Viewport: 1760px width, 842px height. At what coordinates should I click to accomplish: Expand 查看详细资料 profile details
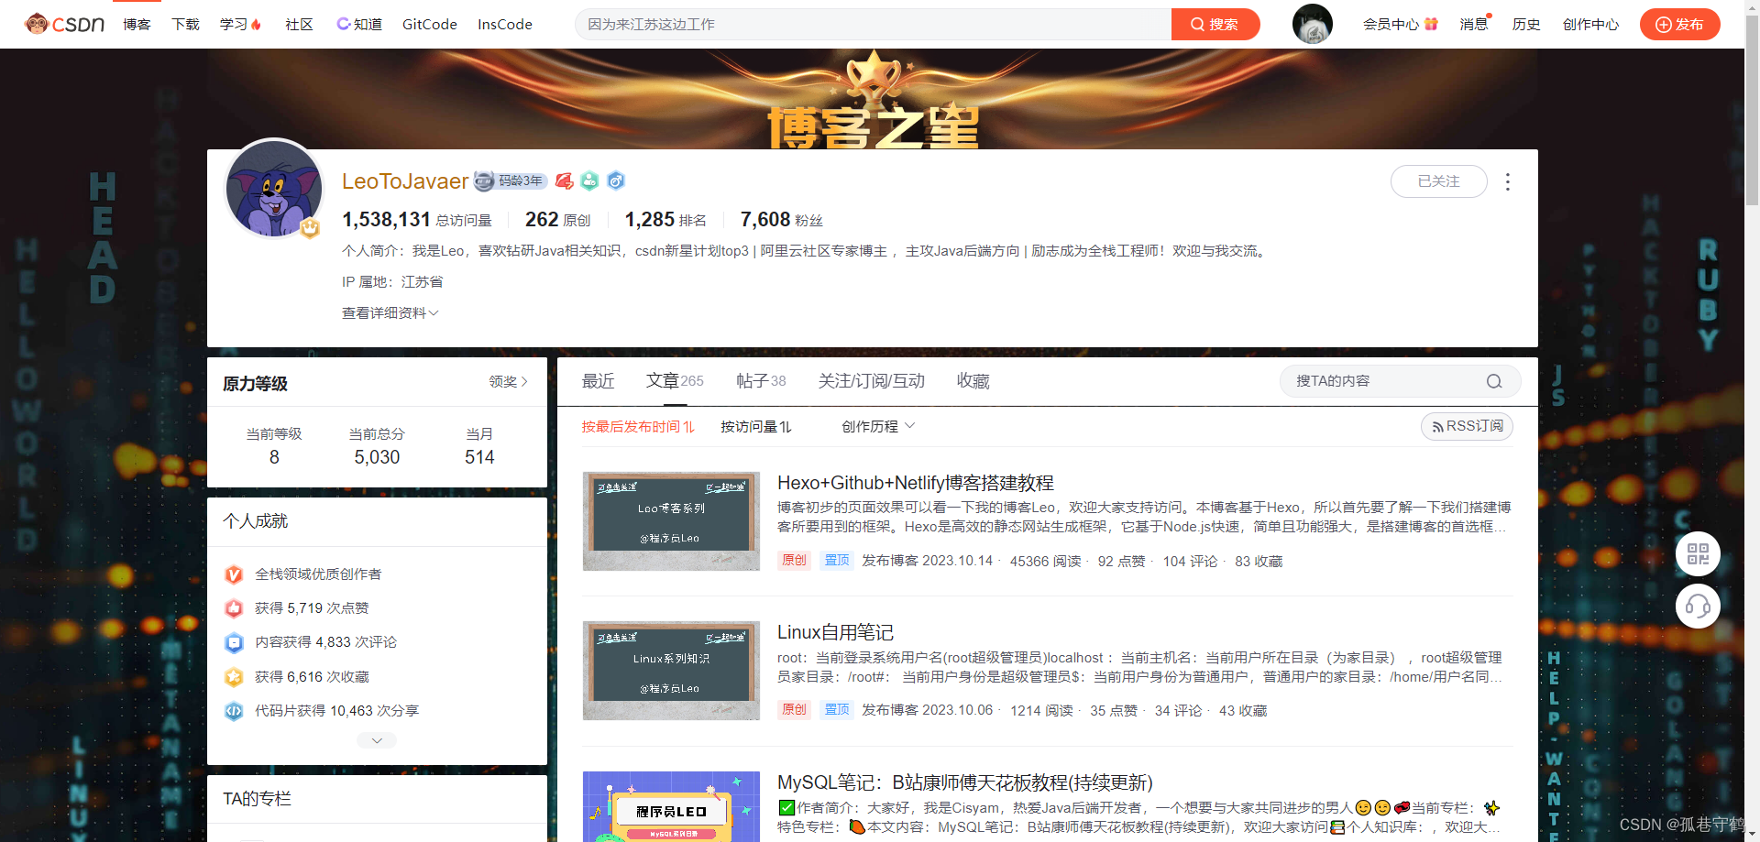pos(390,313)
